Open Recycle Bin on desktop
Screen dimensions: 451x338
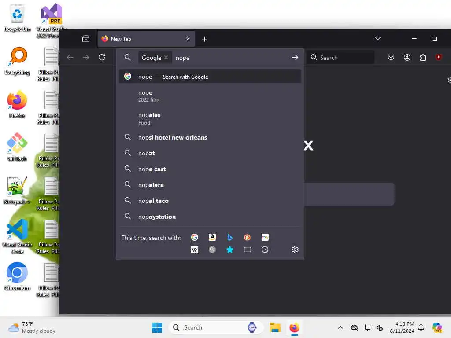click(17, 18)
